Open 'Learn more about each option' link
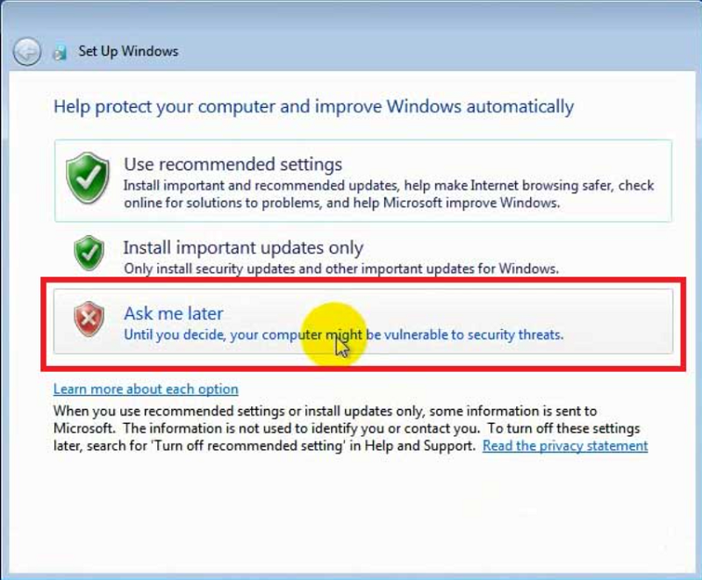Screen dimensions: 702x580 click(146, 389)
